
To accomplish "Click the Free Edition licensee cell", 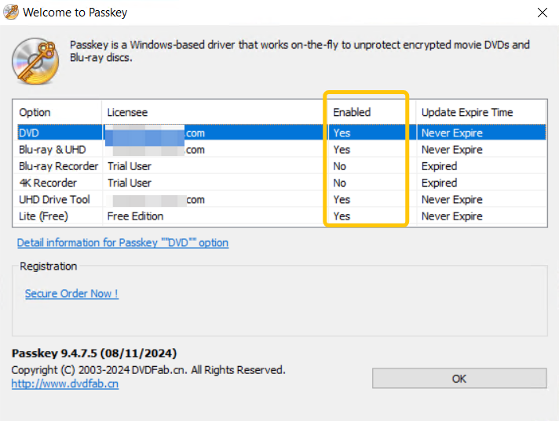I will click(135, 216).
